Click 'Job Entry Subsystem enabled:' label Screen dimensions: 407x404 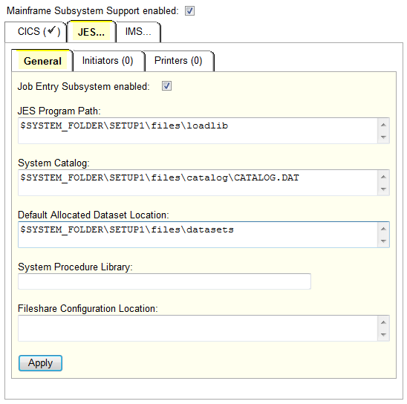point(84,86)
